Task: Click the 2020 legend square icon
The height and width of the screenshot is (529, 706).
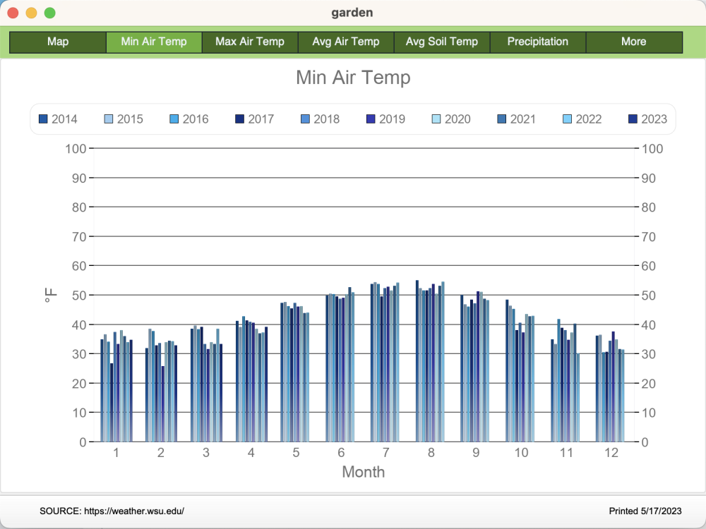Action: coord(436,119)
